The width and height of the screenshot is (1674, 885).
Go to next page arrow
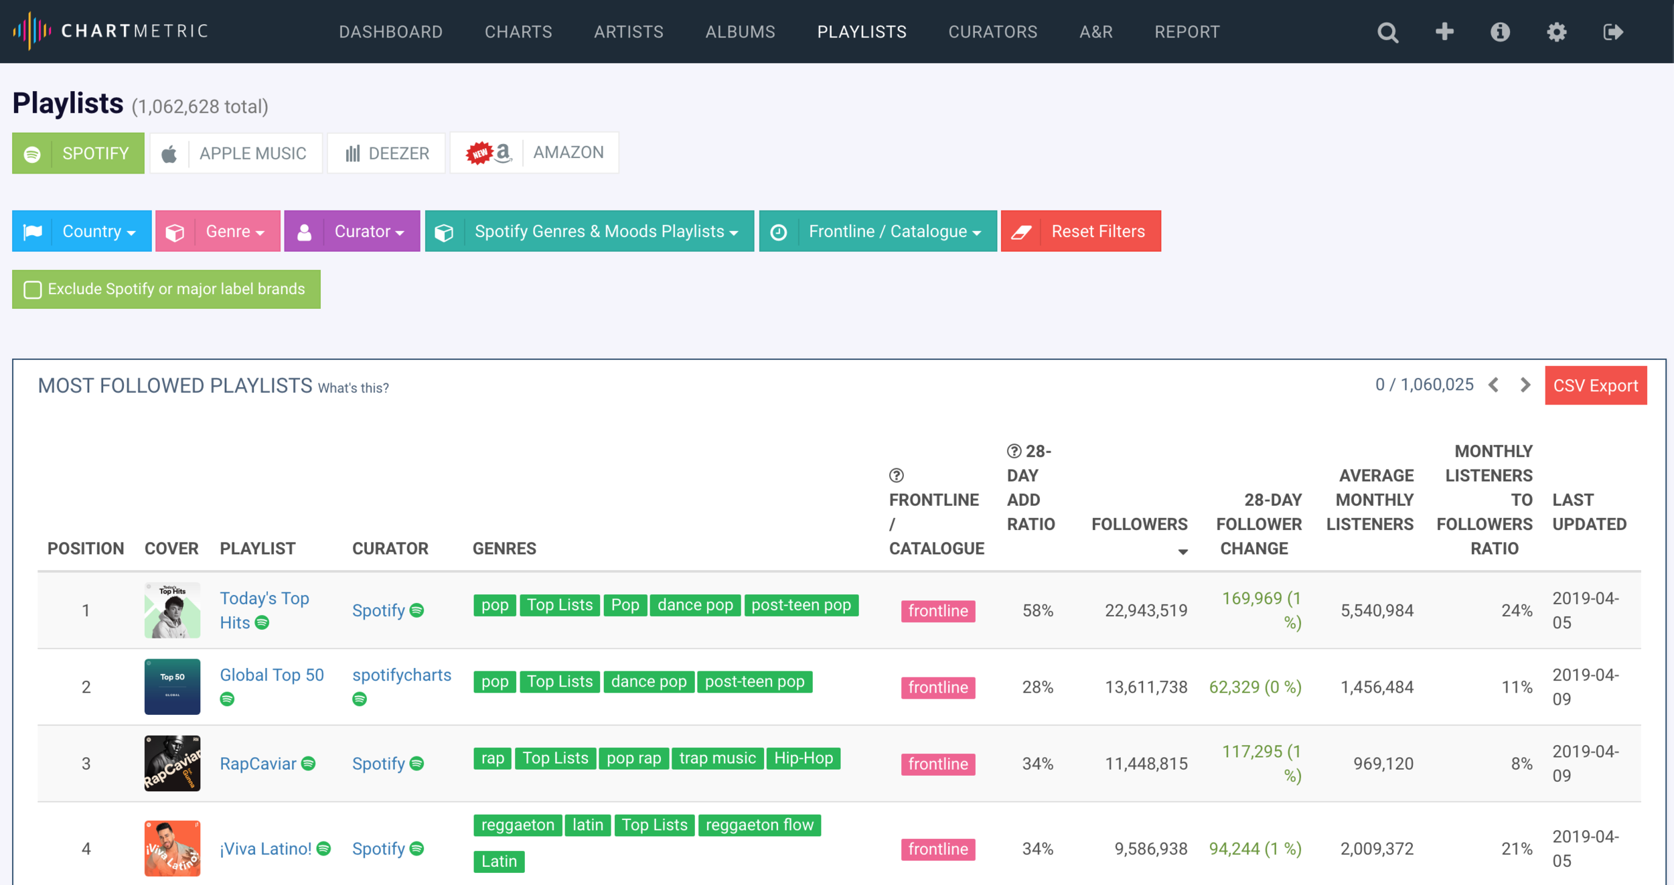click(1525, 385)
